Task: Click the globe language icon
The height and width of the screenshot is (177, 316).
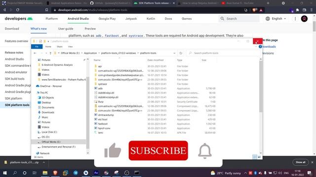Action: (x=268, y=19)
